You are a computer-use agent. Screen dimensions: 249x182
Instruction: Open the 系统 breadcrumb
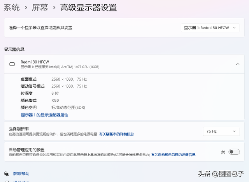pyautogui.click(x=12, y=7)
